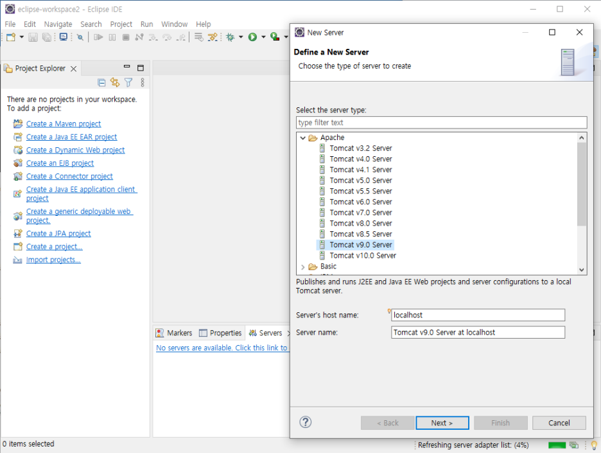Click the green progress bar in status bar
601x453 pixels.
(x=557, y=445)
